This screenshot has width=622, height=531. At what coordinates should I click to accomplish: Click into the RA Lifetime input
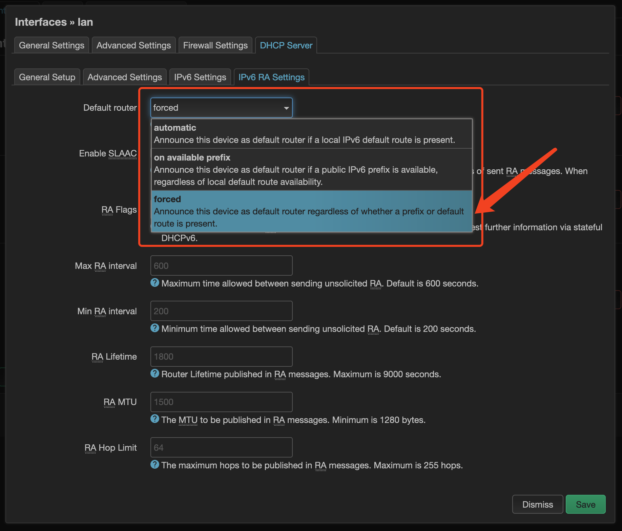221,357
